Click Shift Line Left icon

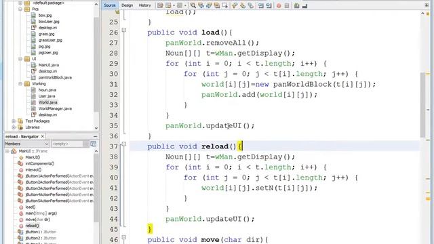click(260, 5)
